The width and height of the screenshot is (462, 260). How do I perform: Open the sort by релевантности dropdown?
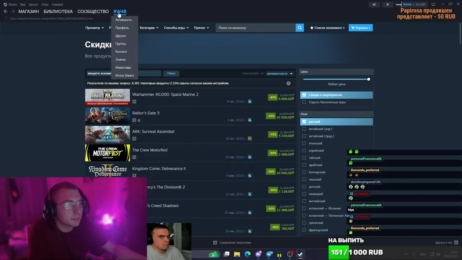click(x=280, y=74)
